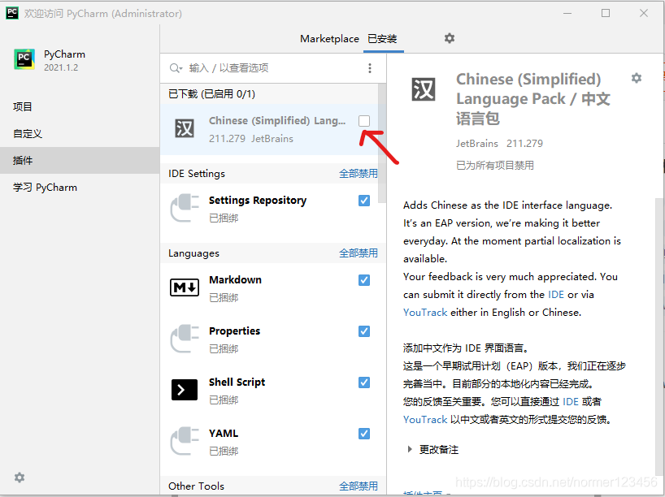Enable the Chinese (Simplified) Language Pack checkbox
This screenshot has height=497, width=665.
(364, 121)
